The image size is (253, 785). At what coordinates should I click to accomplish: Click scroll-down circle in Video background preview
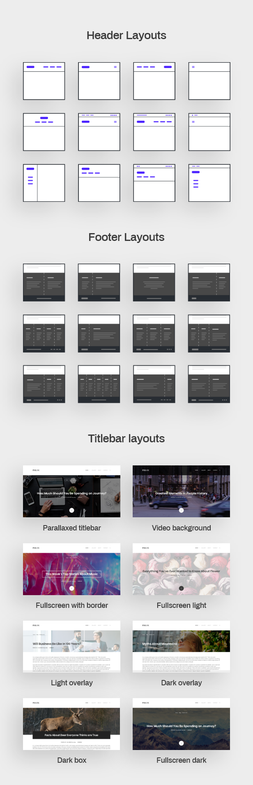(181, 510)
